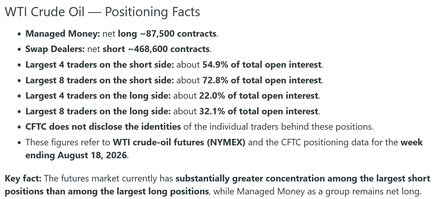437x199 pixels.
Task: Click 'Largest 4 traders on the short side'
Action: (x=100, y=65)
